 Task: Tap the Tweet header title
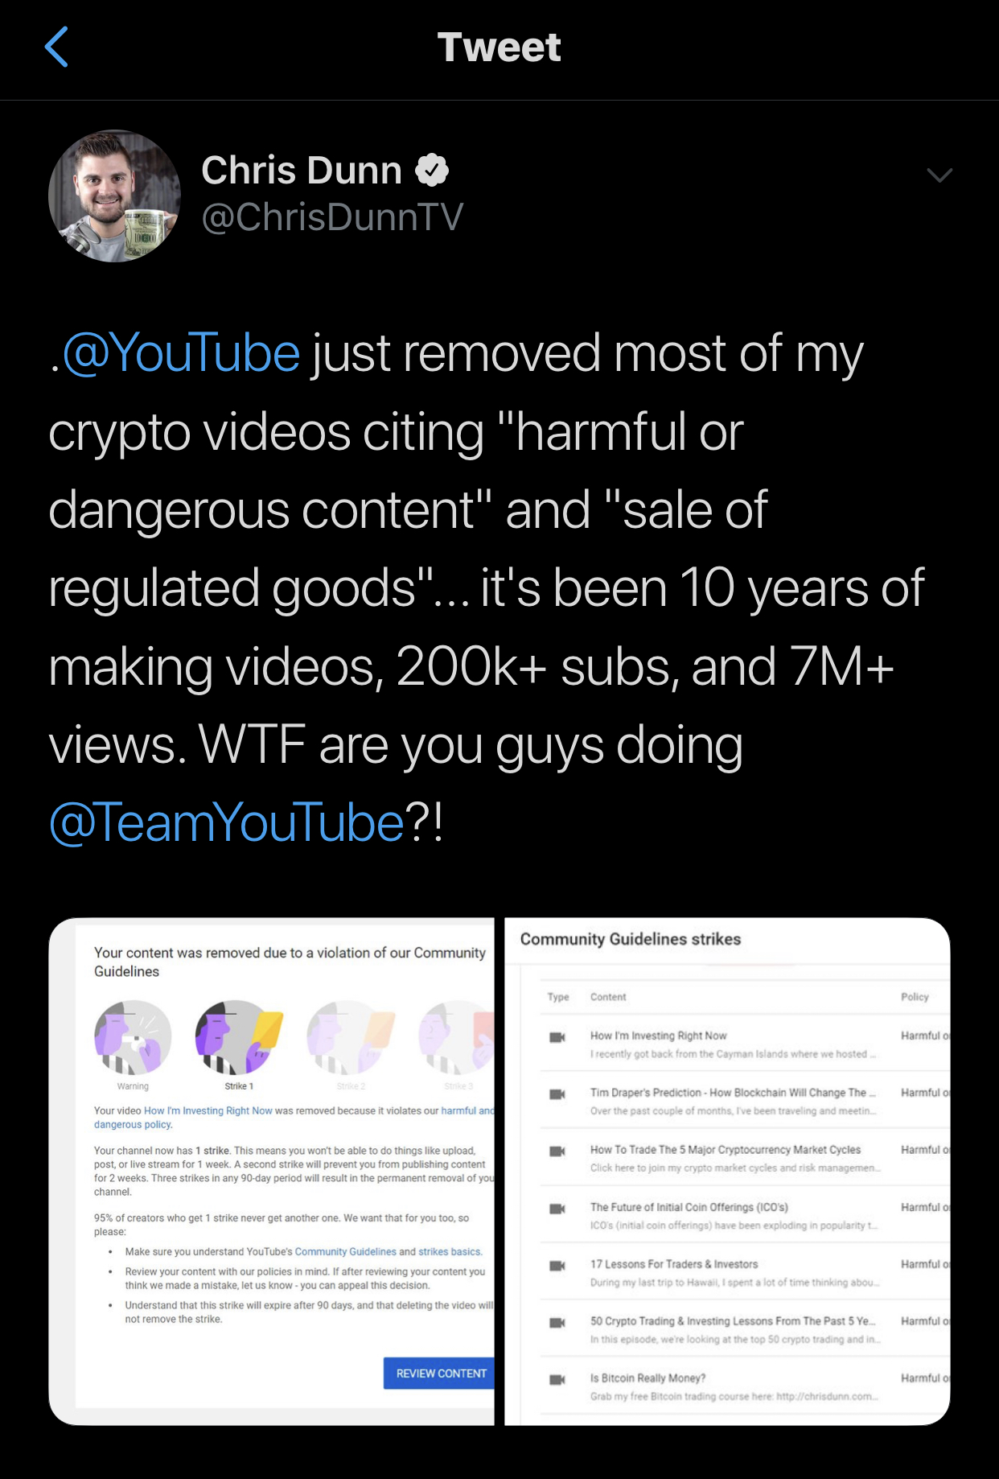point(499,47)
